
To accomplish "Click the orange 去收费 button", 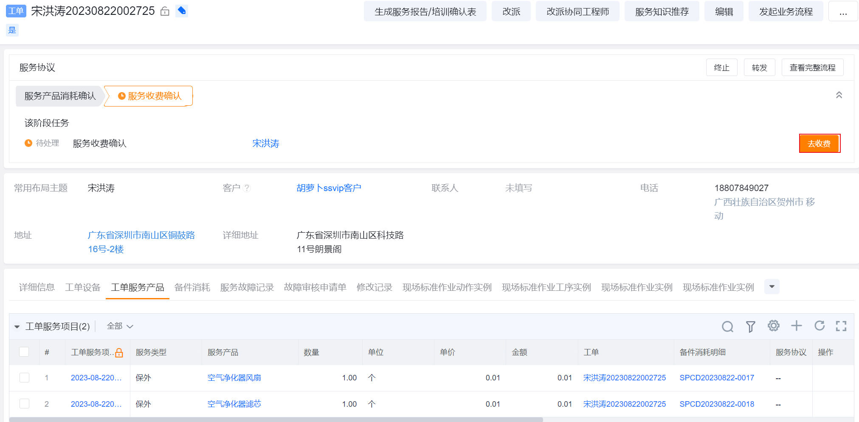I will [x=819, y=143].
